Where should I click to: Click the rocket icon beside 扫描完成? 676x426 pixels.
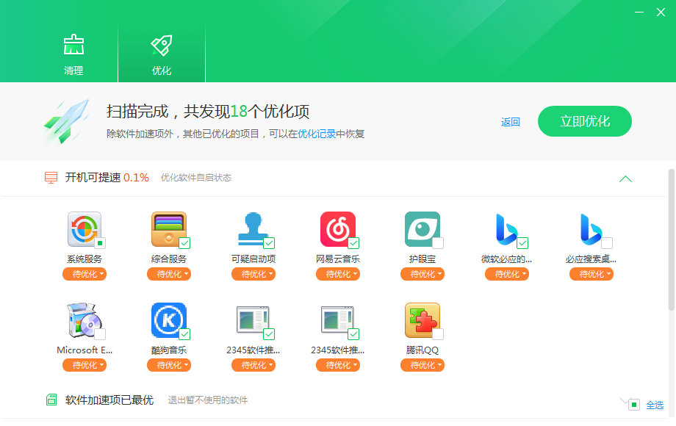[x=66, y=121]
